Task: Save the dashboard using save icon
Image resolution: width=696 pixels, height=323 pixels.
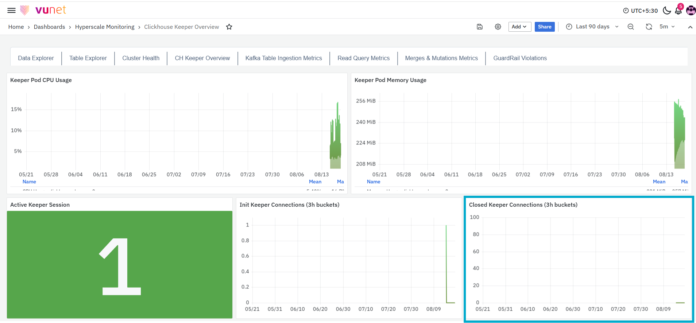Action: pyautogui.click(x=480, y=27)
